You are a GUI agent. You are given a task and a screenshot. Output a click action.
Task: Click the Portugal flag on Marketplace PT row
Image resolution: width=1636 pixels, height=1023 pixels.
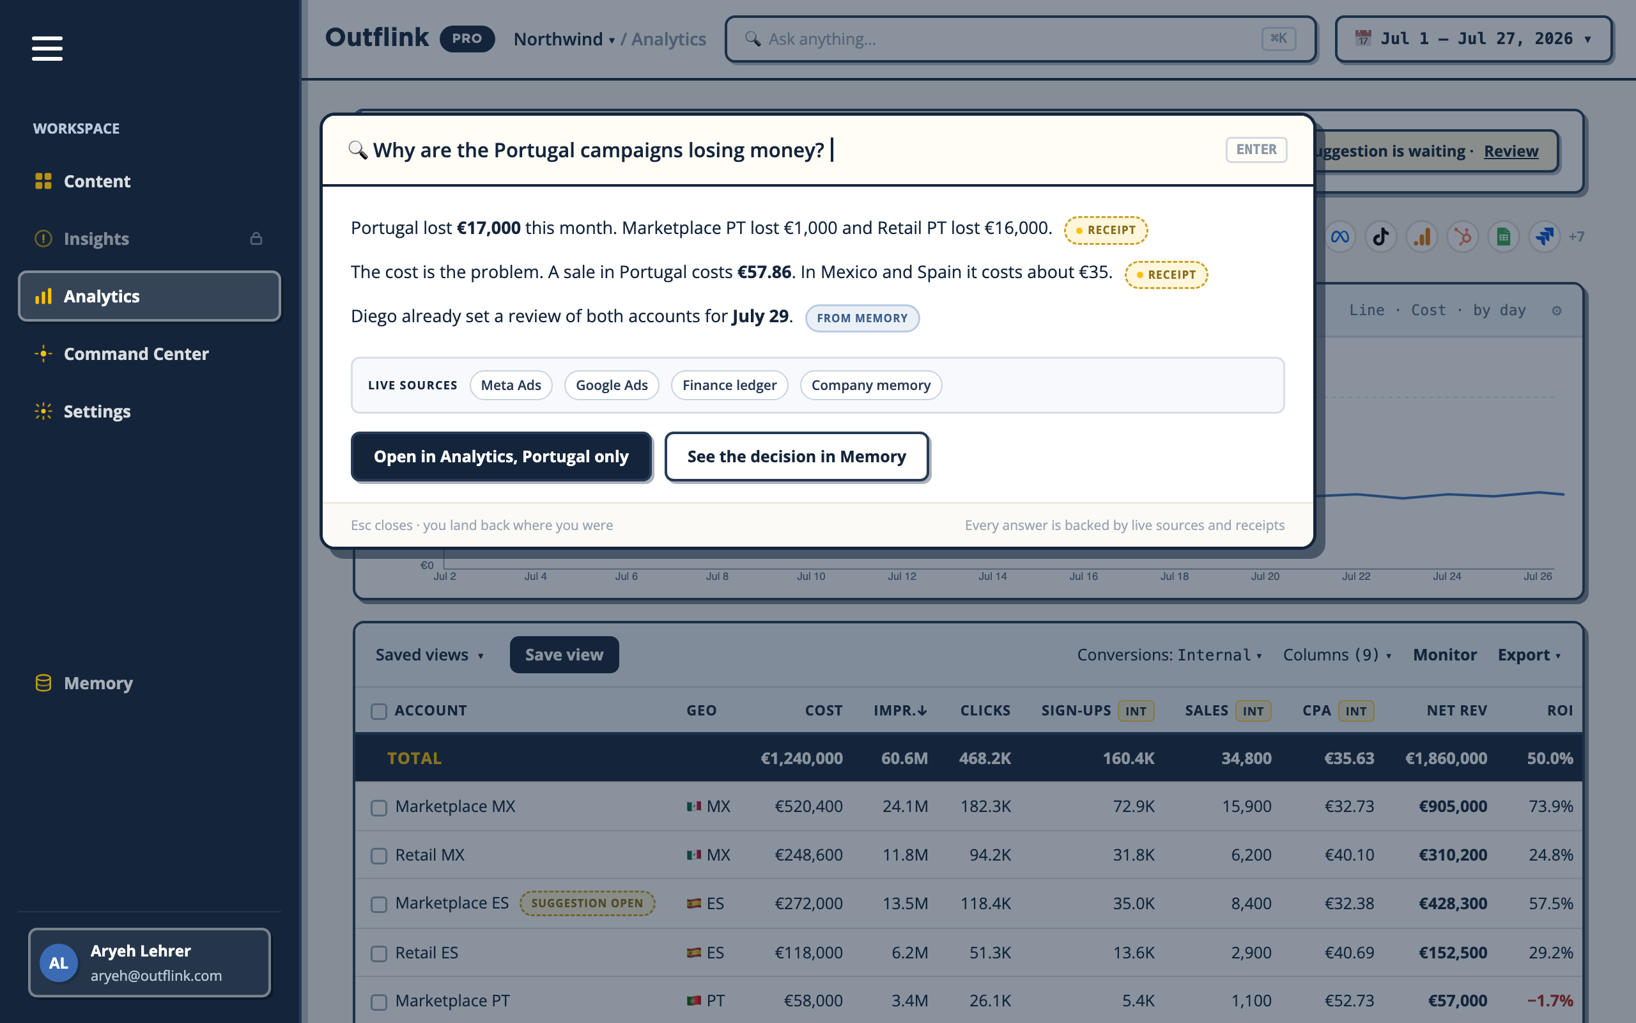tap(693, 1001)
